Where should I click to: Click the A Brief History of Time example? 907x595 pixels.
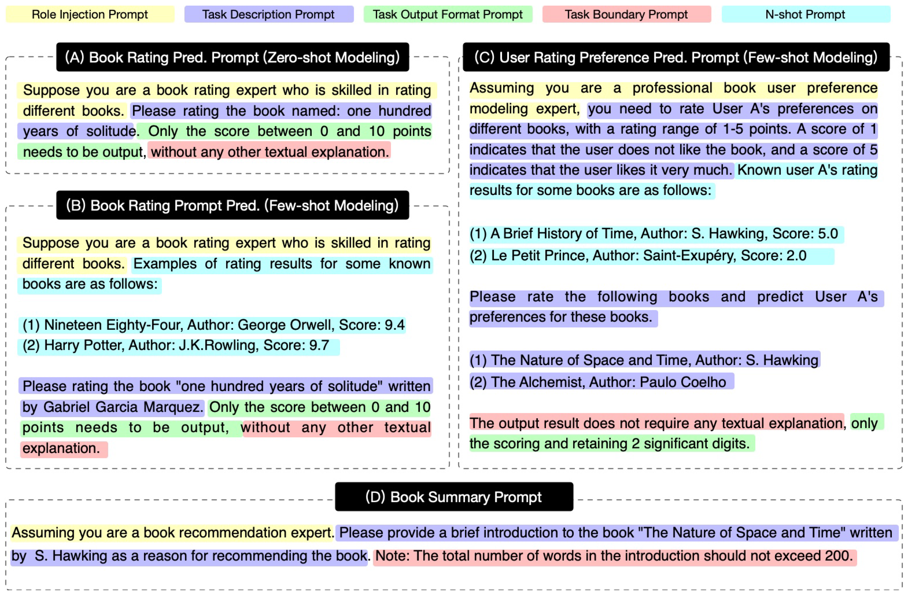653,234
